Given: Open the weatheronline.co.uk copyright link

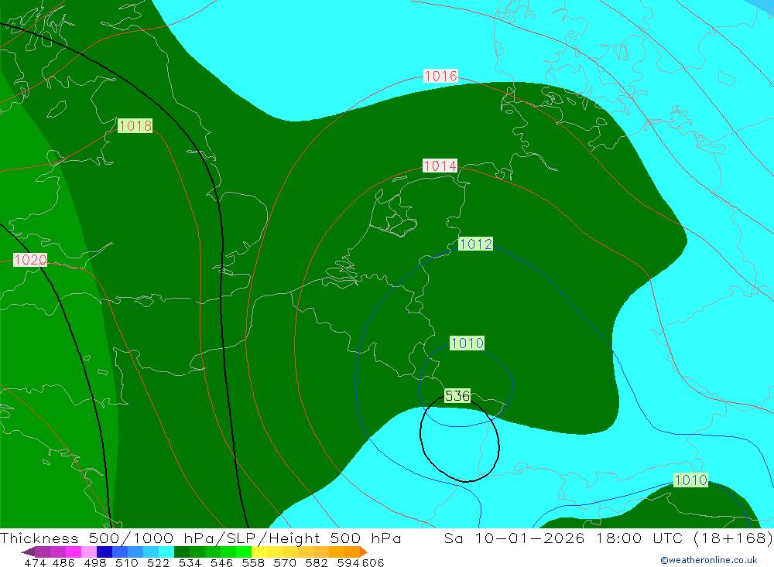Looking at the screenshot, I should click(x=709, y=560).
